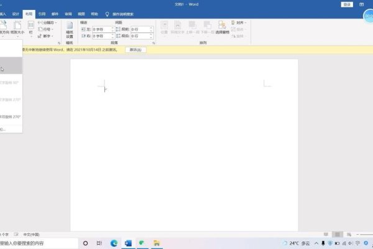The width and height of the screenshot is (373, 249).
Task: Click inside the blank document page
Action: [x=184, y=145]
